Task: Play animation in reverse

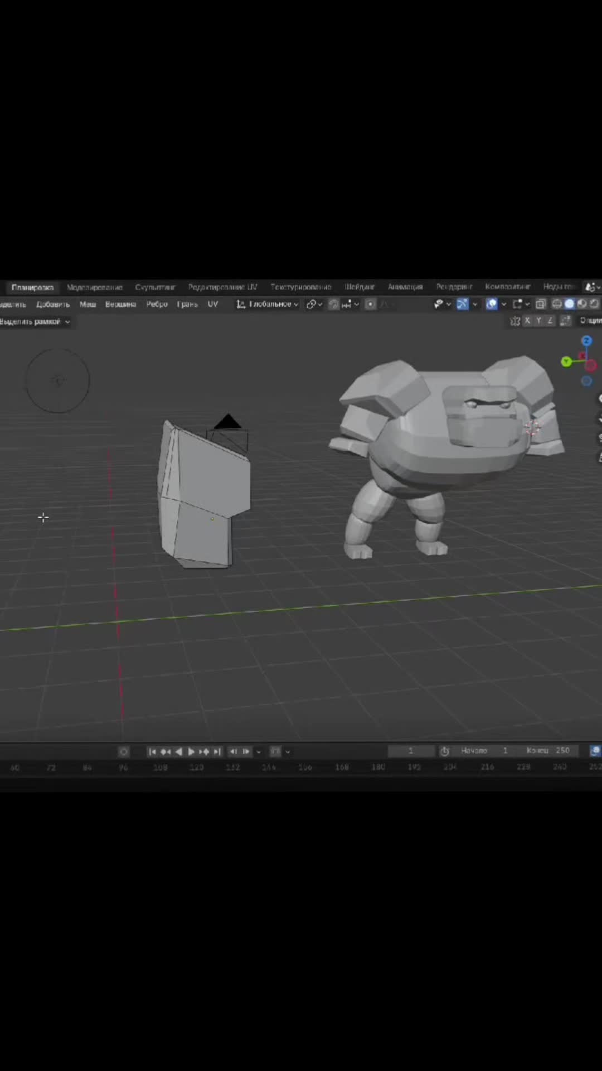Action: click(x=178, y=752)
